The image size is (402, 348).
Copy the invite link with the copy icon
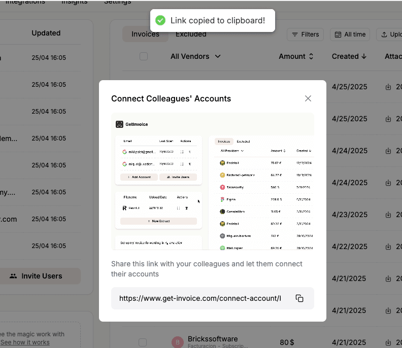[x=299, y=298]
